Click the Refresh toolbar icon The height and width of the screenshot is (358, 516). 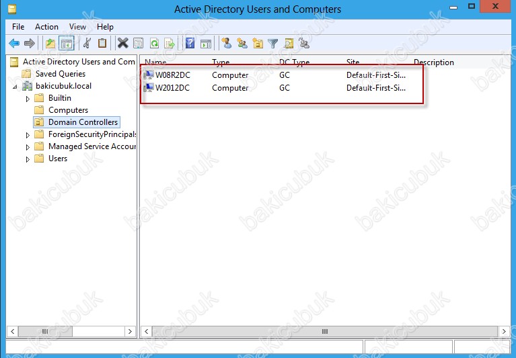(154, 44)
